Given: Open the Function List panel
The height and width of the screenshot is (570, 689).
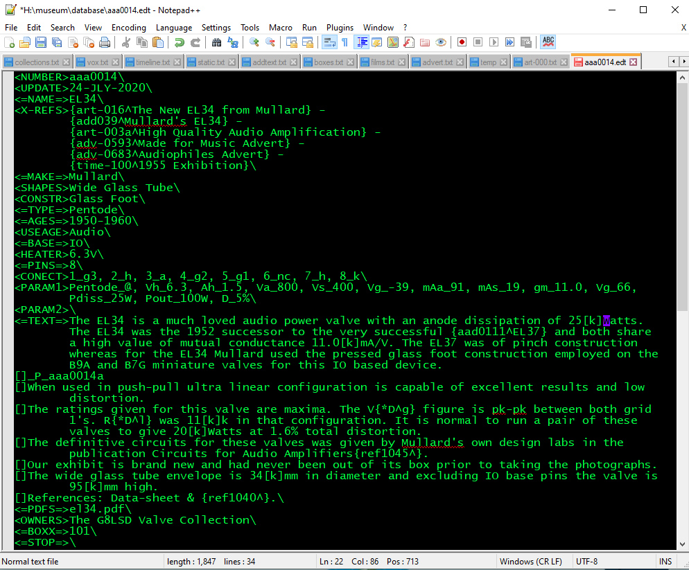Looking at the screenshot, I should click(x=409, y=42).
